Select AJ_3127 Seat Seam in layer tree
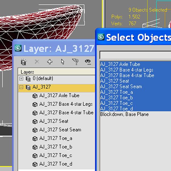Screen dimensions: 171x171 [60, 130]
